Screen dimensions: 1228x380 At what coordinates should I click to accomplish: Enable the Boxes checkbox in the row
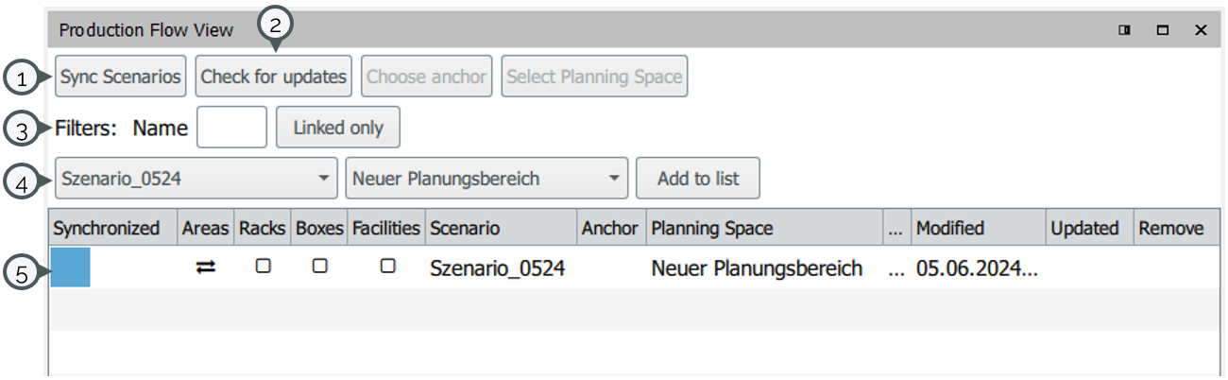tap(320, 267)
